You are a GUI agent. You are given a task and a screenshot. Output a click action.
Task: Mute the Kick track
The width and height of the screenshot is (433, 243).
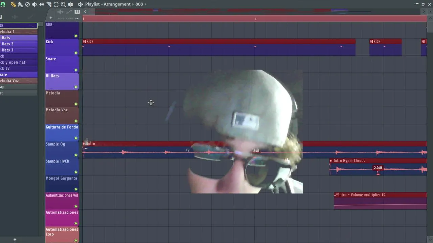pyautogui.click(x=76, y=53)
